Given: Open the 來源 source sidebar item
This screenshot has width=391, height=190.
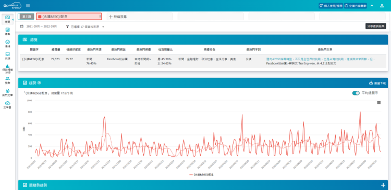Looking at the screenshot, I should (x=7, y=56).
